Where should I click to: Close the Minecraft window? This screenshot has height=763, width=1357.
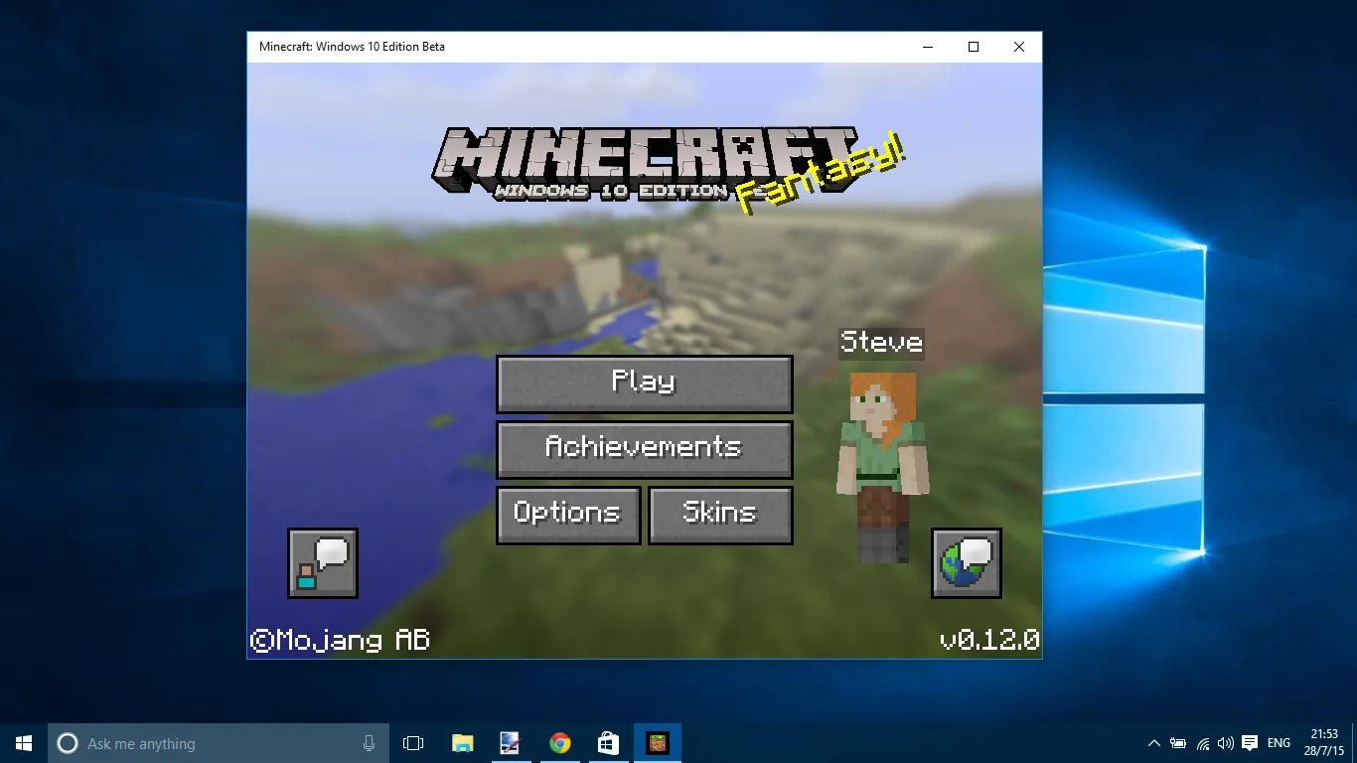pos(1019,47)
